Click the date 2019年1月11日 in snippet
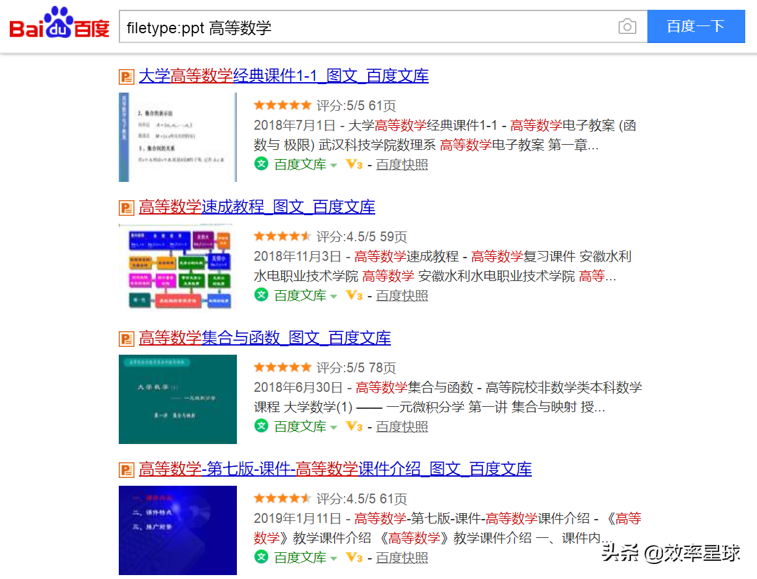757x579 pixels. [x=298, y=519]
